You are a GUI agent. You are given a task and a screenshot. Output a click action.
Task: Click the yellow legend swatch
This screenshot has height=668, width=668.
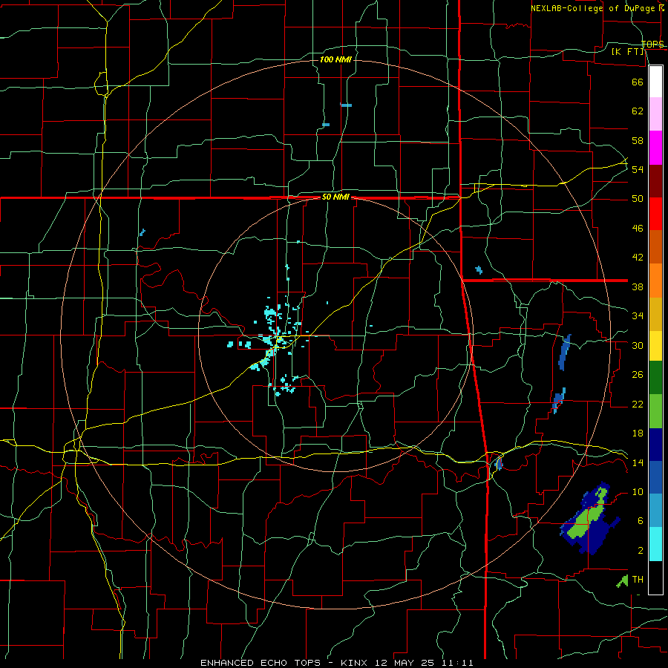tap(655, 346)
